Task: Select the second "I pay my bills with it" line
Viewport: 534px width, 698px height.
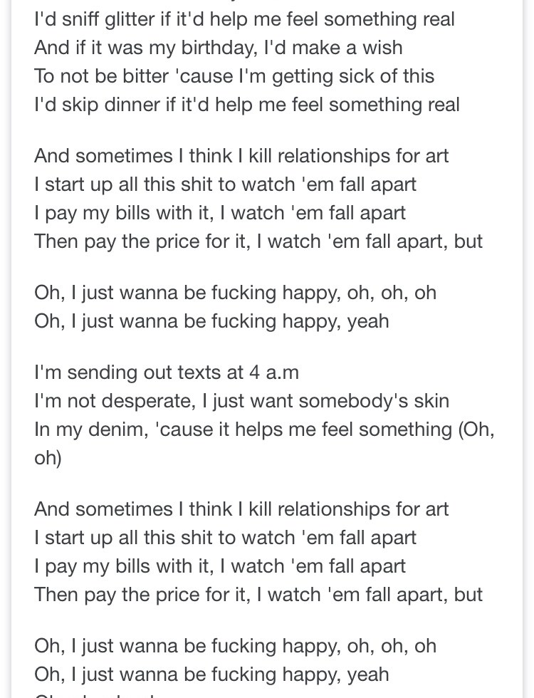Action: (x=219, y=566)
